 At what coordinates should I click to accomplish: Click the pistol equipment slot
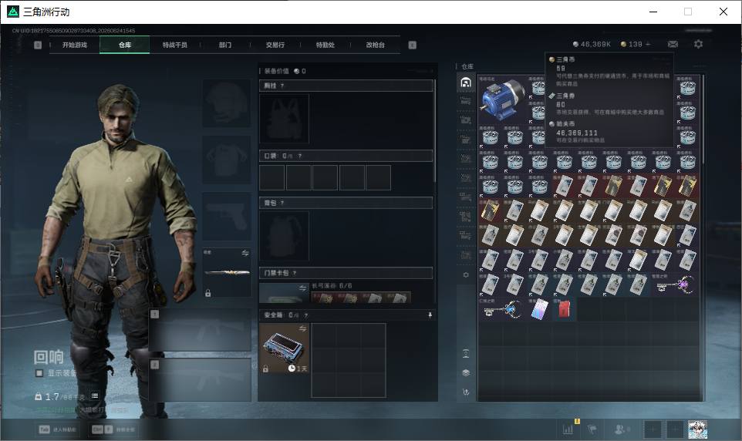[x=227, y=216]
